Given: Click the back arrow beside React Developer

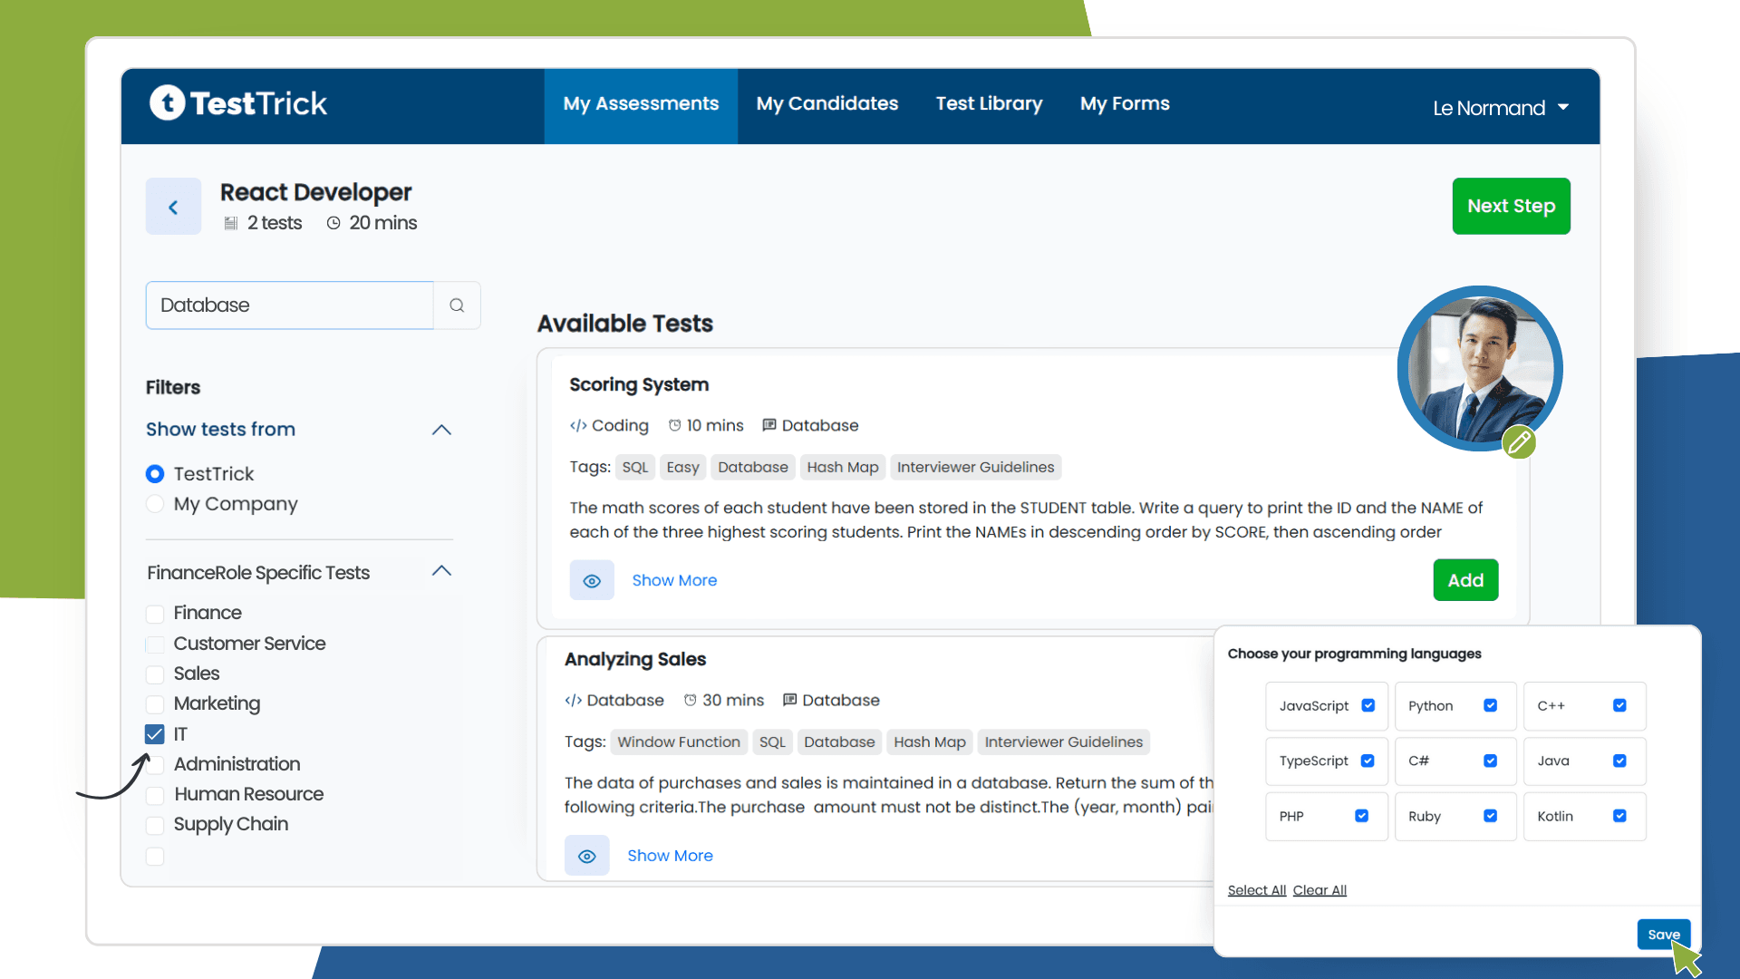Looking at the screenshot, I should [x=173, y=206].
